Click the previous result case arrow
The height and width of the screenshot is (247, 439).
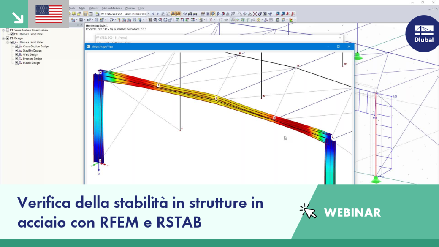[x=153, y=14]
